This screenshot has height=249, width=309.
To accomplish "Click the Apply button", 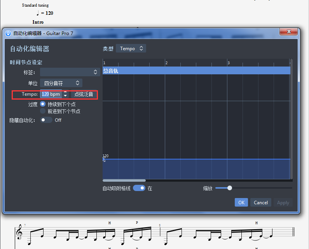I will tap(283, 202).
